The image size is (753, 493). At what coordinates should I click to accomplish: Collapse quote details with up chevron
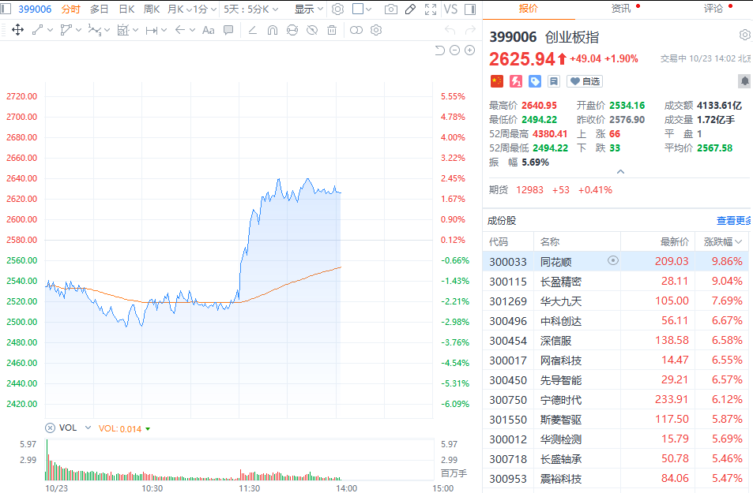pos(620,172)
